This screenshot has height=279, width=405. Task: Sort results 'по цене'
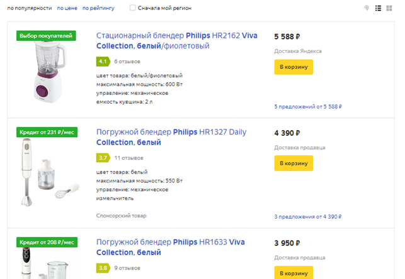pyautogui.click(x=67, y=8)
